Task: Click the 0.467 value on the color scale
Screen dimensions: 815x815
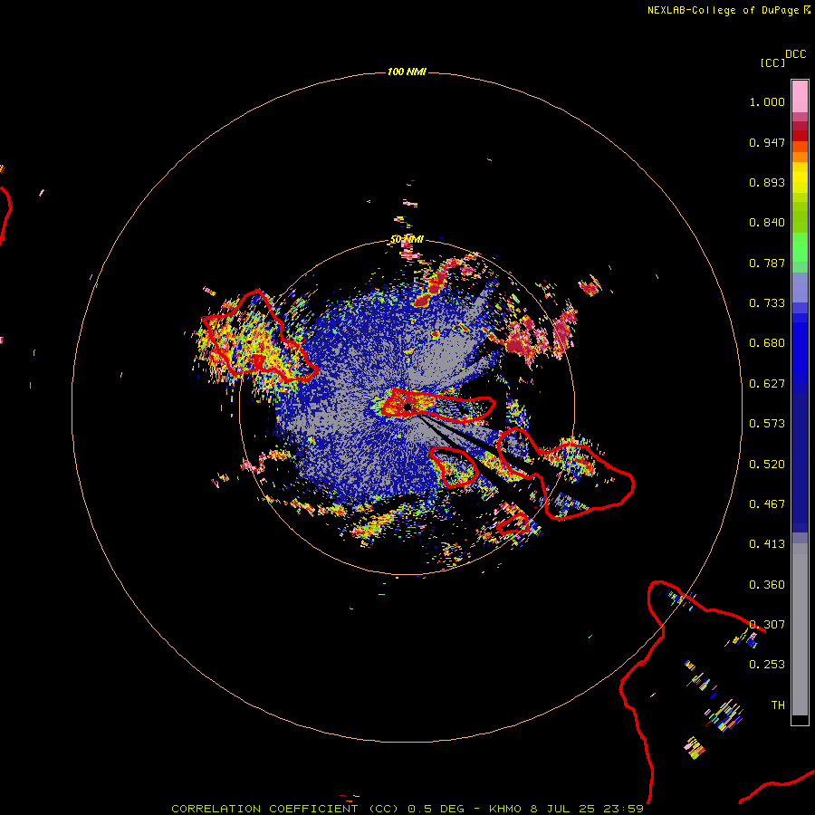Action: click(x=767, y=504)
